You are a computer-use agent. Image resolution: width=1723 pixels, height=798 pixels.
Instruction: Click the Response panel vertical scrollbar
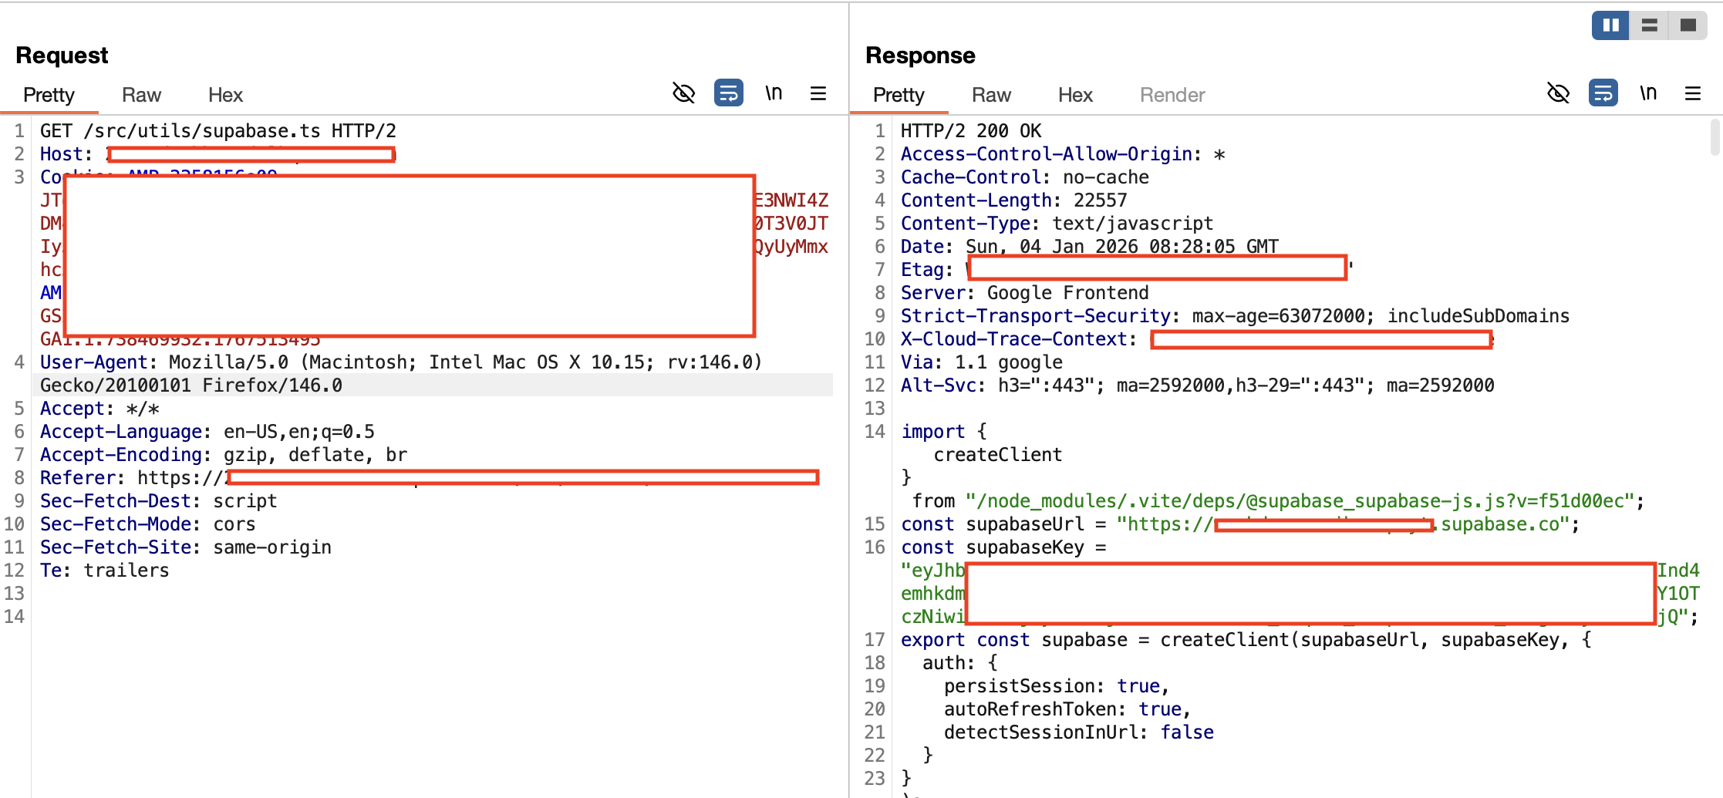tap(1715, 137)
